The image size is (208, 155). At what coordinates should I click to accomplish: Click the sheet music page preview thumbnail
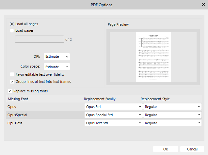pos(153,57)
